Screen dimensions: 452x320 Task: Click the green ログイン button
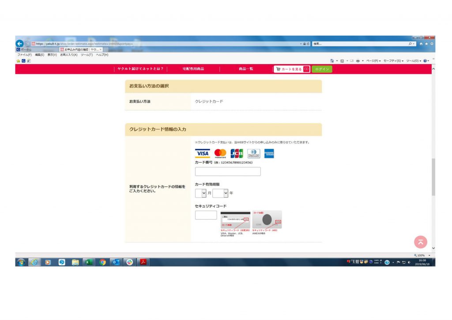point(322,69)
